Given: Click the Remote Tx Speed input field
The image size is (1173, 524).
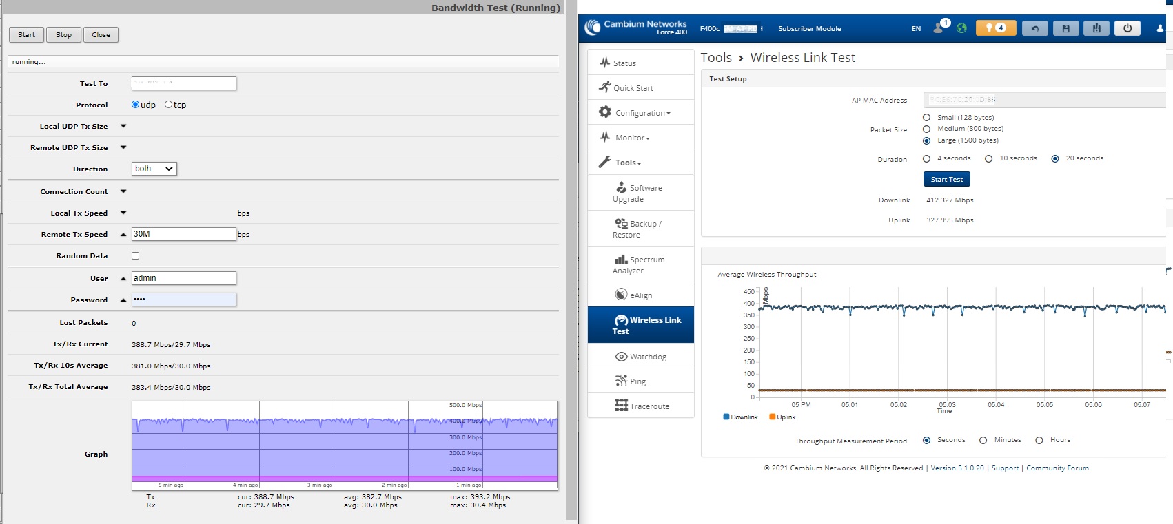Looking at the screenshot, I should [183, 234].
